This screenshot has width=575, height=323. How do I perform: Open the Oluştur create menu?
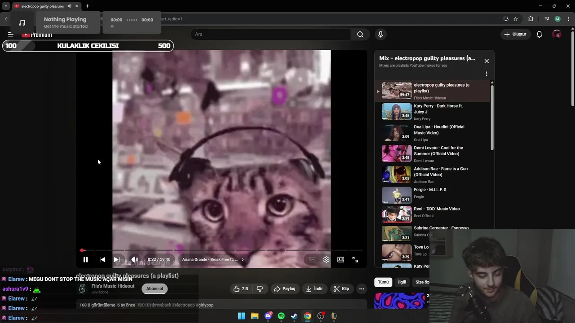click(515, 35)
